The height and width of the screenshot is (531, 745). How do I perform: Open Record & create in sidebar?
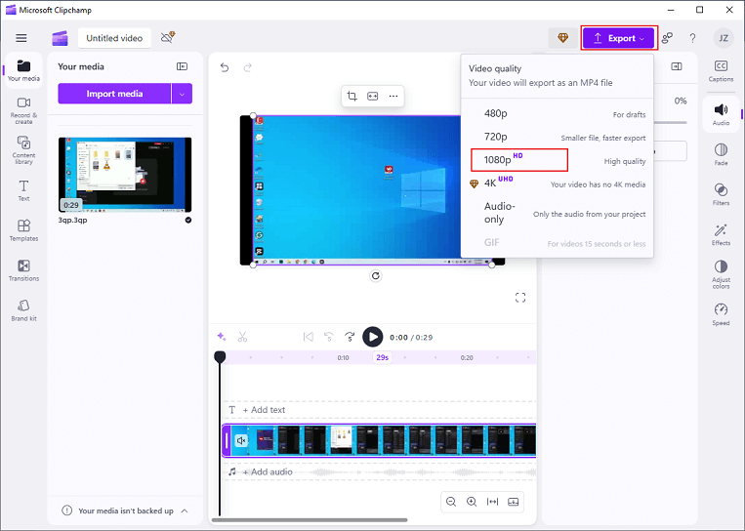pos(23,110)
